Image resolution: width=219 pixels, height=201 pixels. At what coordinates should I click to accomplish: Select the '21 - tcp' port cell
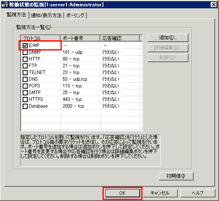(x=80, y=66)
